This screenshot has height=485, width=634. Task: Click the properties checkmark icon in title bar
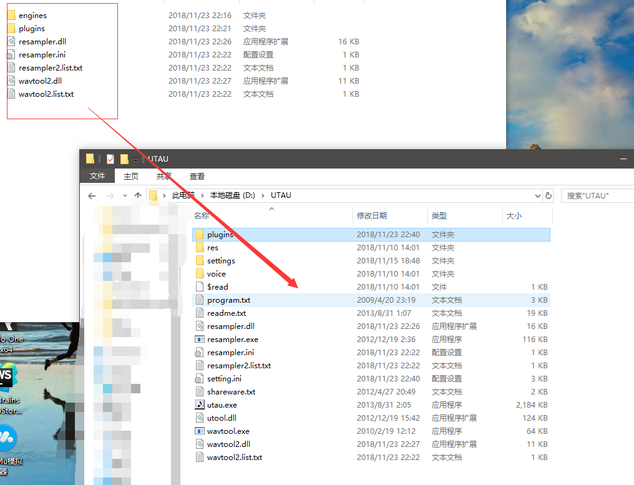pyautogui.click(x=110, y=159)
